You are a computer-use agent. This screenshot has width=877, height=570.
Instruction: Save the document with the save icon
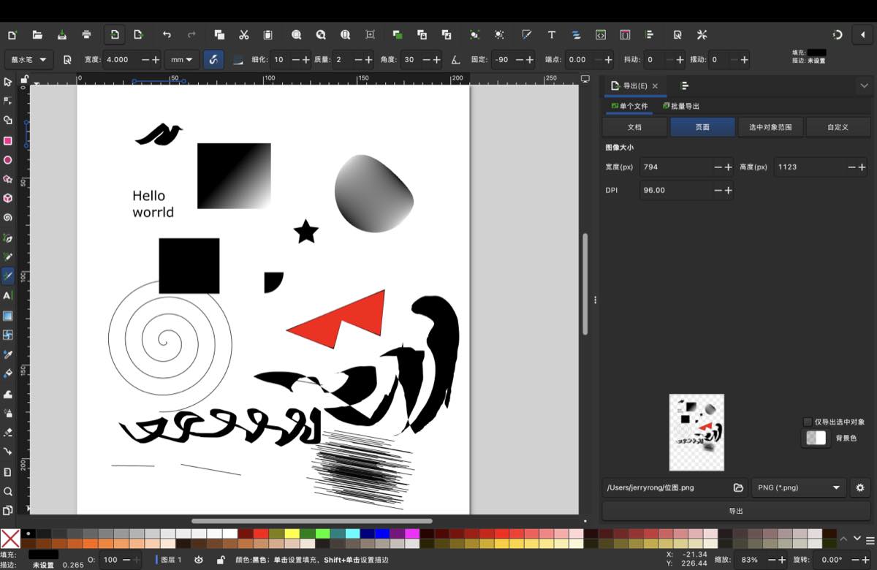[61, 34]
